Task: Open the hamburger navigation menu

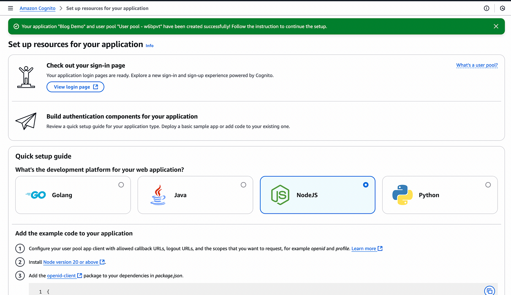Action: (x=11, y=8)
